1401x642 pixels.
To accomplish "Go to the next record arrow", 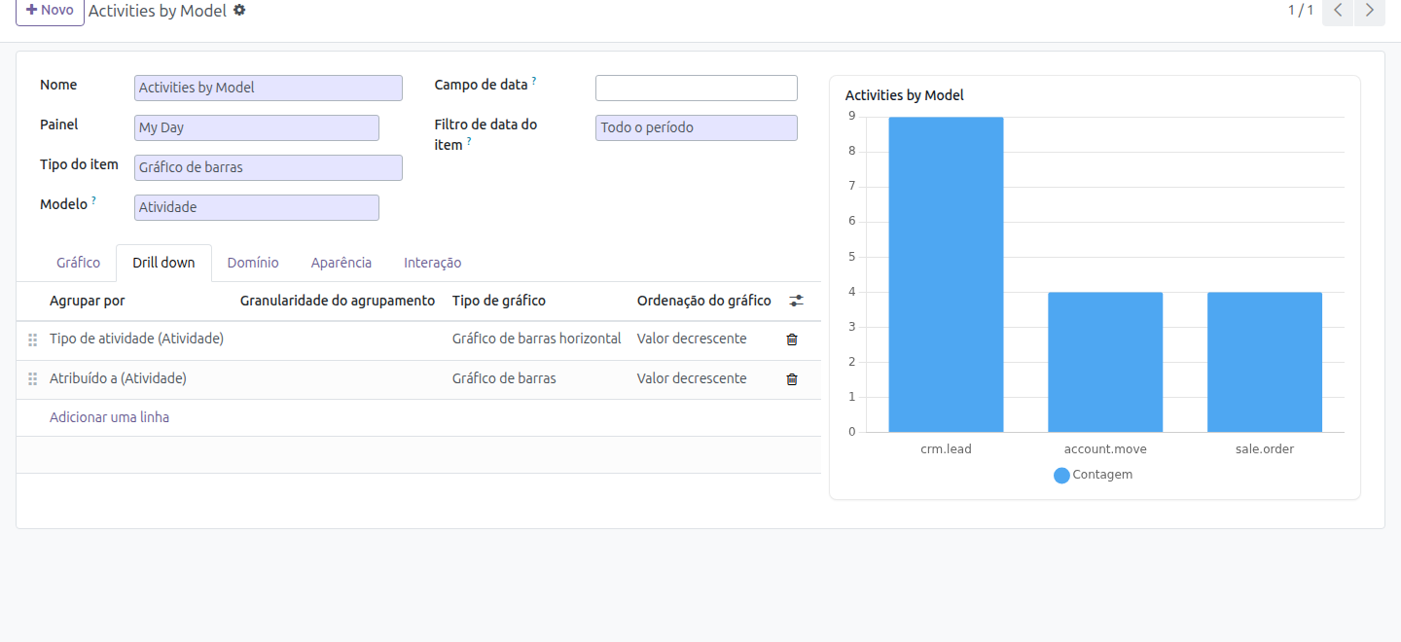I will click(1370, 11).
